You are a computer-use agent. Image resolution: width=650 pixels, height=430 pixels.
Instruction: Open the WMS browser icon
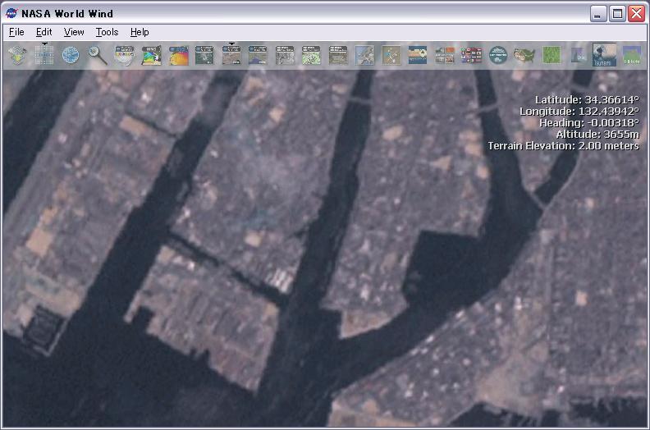pos(151,55)
